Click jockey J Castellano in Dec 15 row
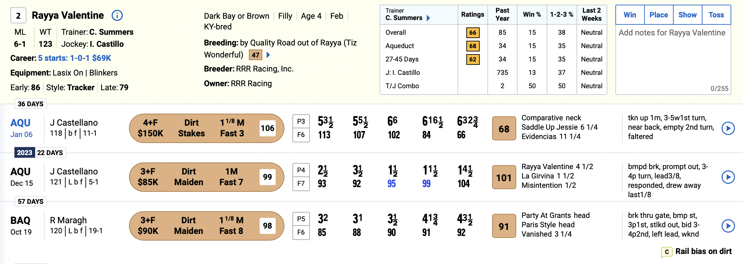Viewport: 745px width, 264px height. click(x=74, y=171)
